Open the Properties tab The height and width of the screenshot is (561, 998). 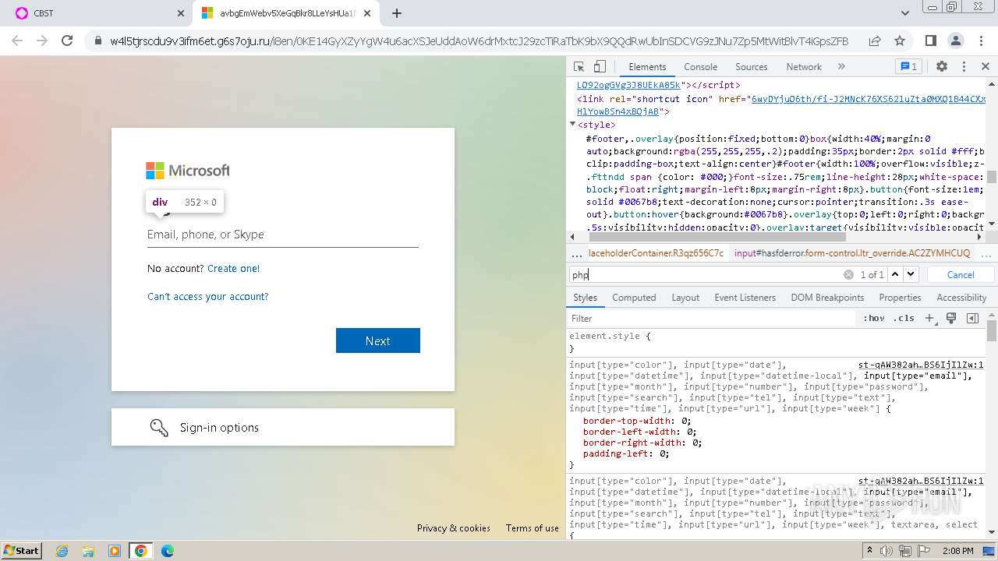pos(900,298)
